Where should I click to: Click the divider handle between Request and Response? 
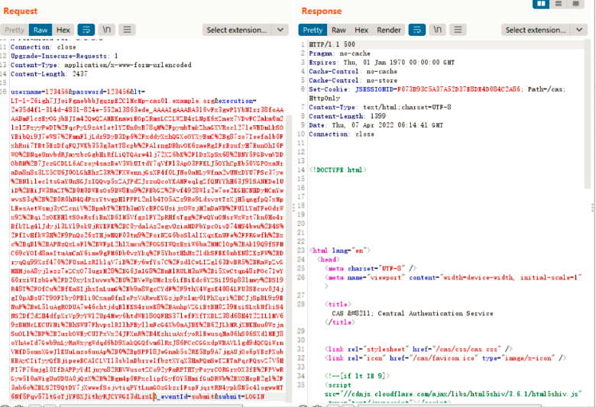tap(293, 207)
